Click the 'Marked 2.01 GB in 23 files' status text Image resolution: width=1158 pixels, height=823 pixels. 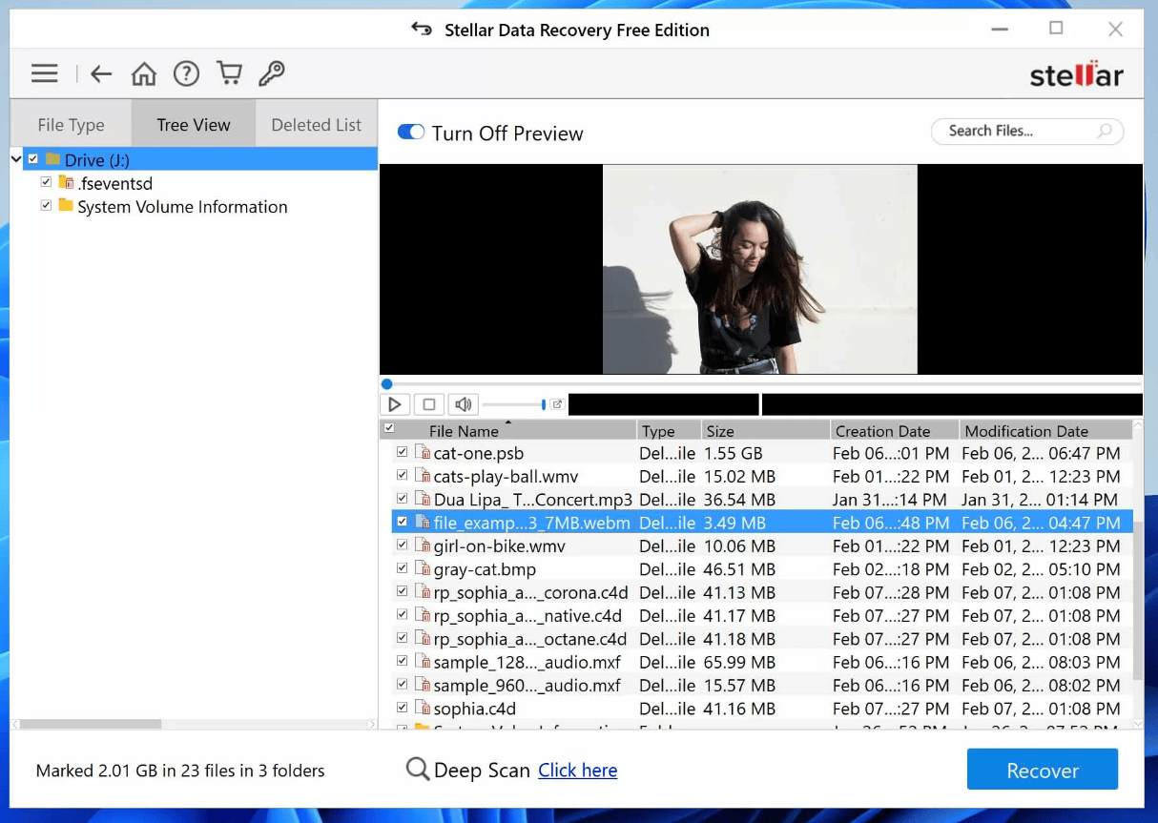coord(180,771)
